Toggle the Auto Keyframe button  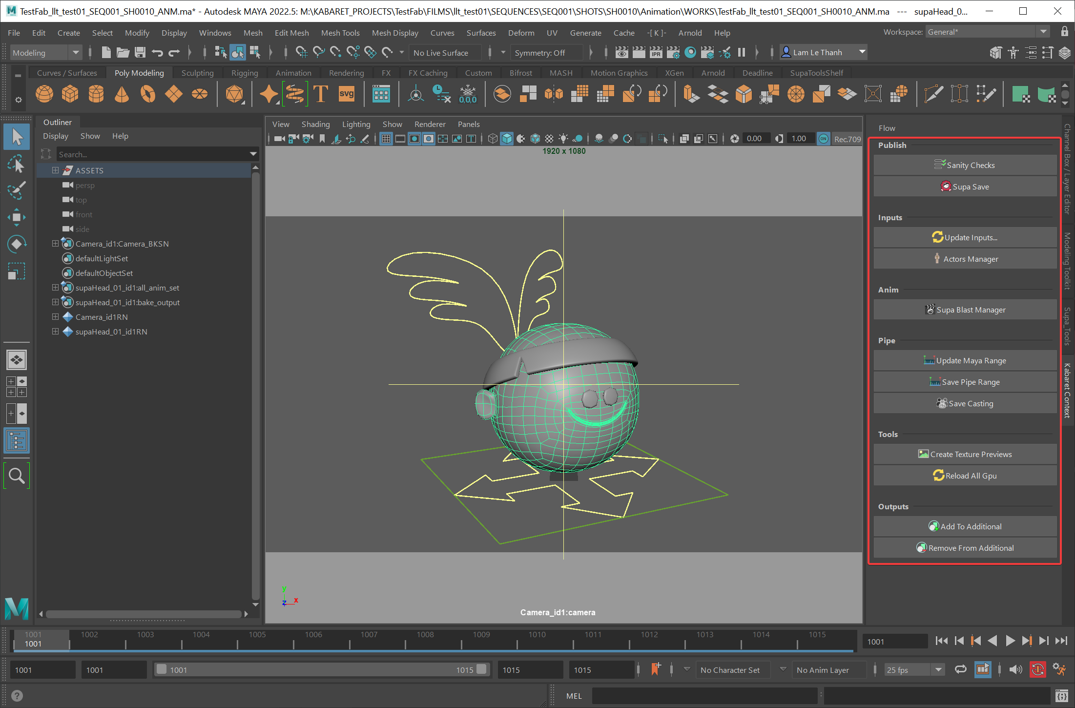click(1038, 669)
